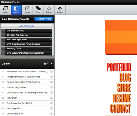Grab drag handle of The Dark Knight Rises project
The height and width of the screenshot is (116, 137).
[x=3, y=40]
